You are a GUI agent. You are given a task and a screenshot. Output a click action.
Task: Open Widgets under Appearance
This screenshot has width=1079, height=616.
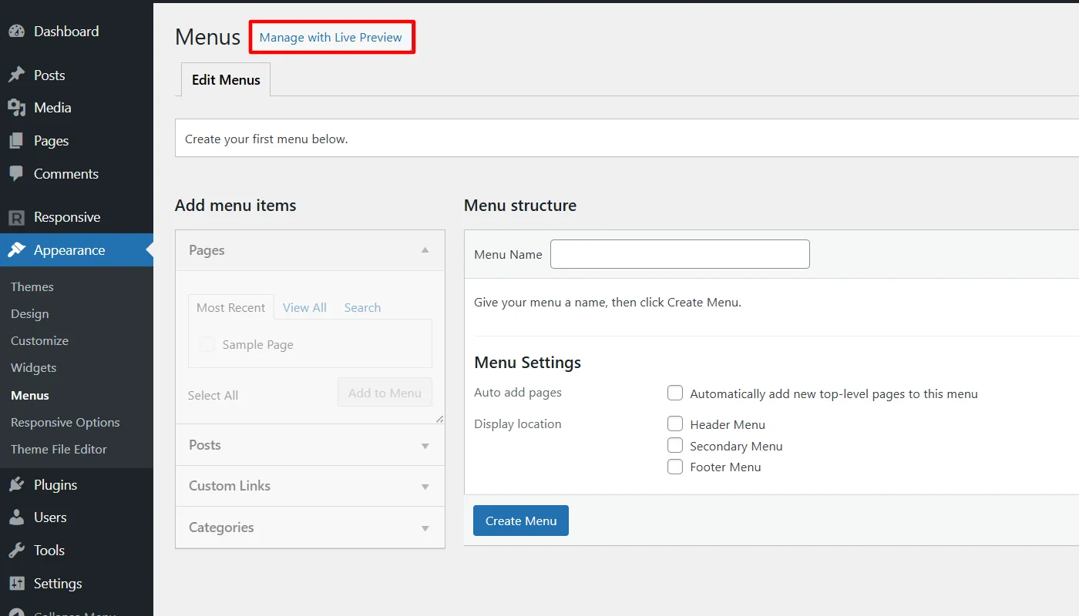[x=34, y=368]
